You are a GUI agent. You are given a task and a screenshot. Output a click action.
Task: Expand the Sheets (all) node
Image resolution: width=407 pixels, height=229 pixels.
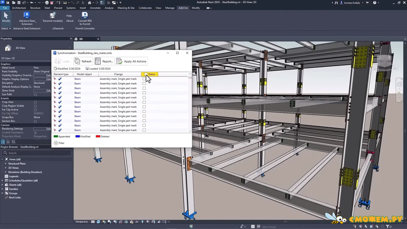coord(2,185)
